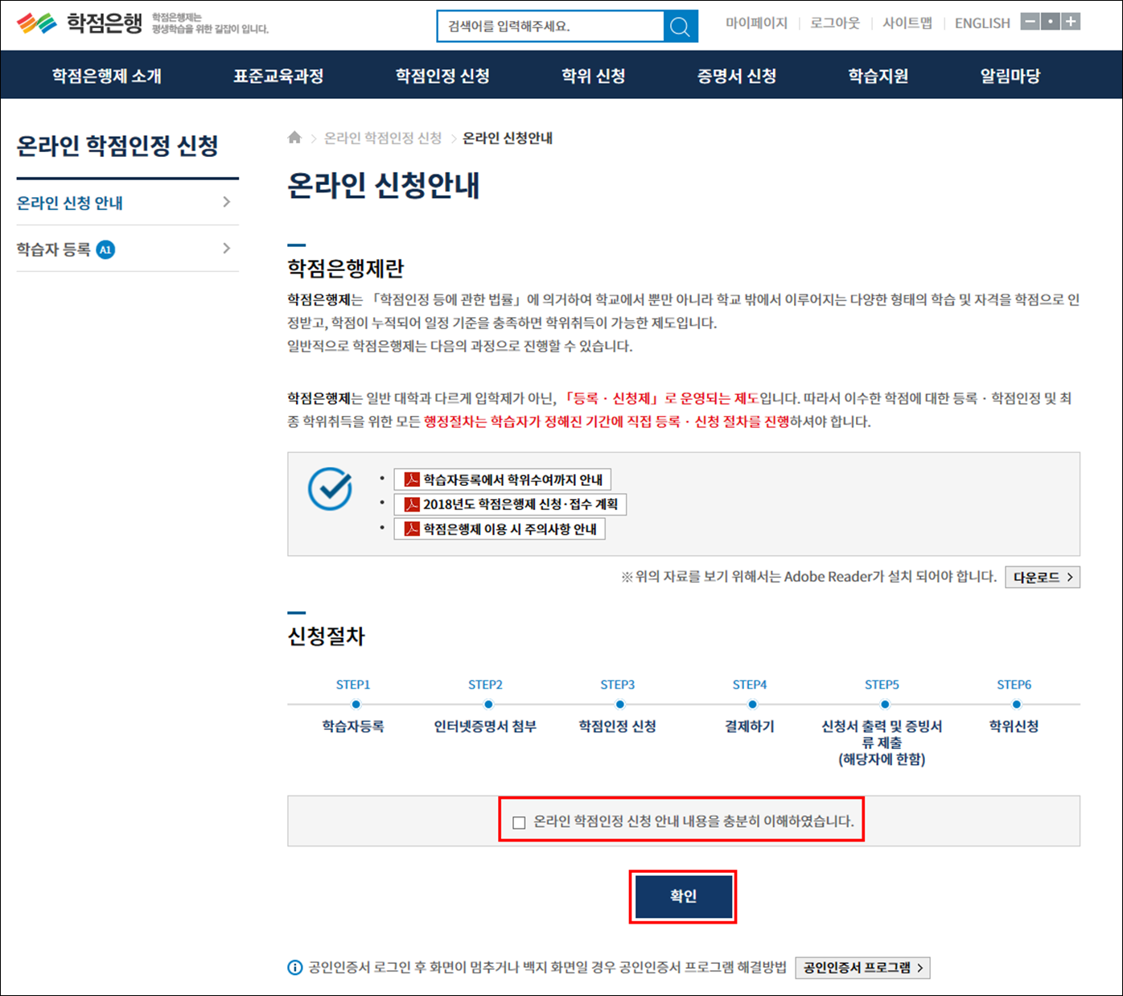The height and width of the screenshot is (996, 1123).
Task: Click the search magnifier icon
Action: [680, 27]
